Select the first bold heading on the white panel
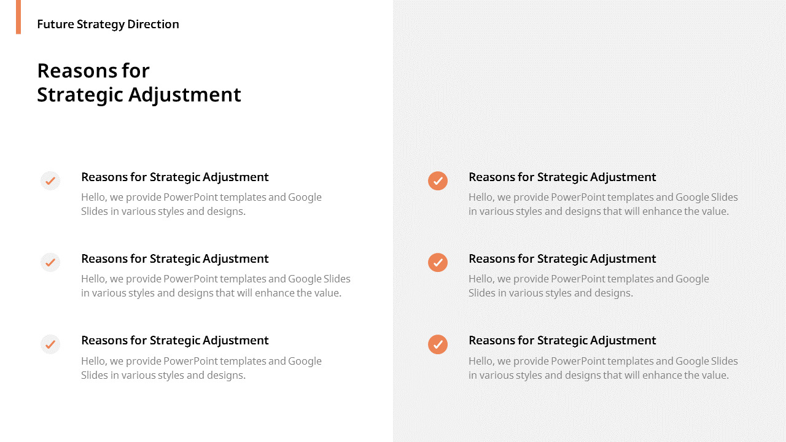 tap(175, 177)
